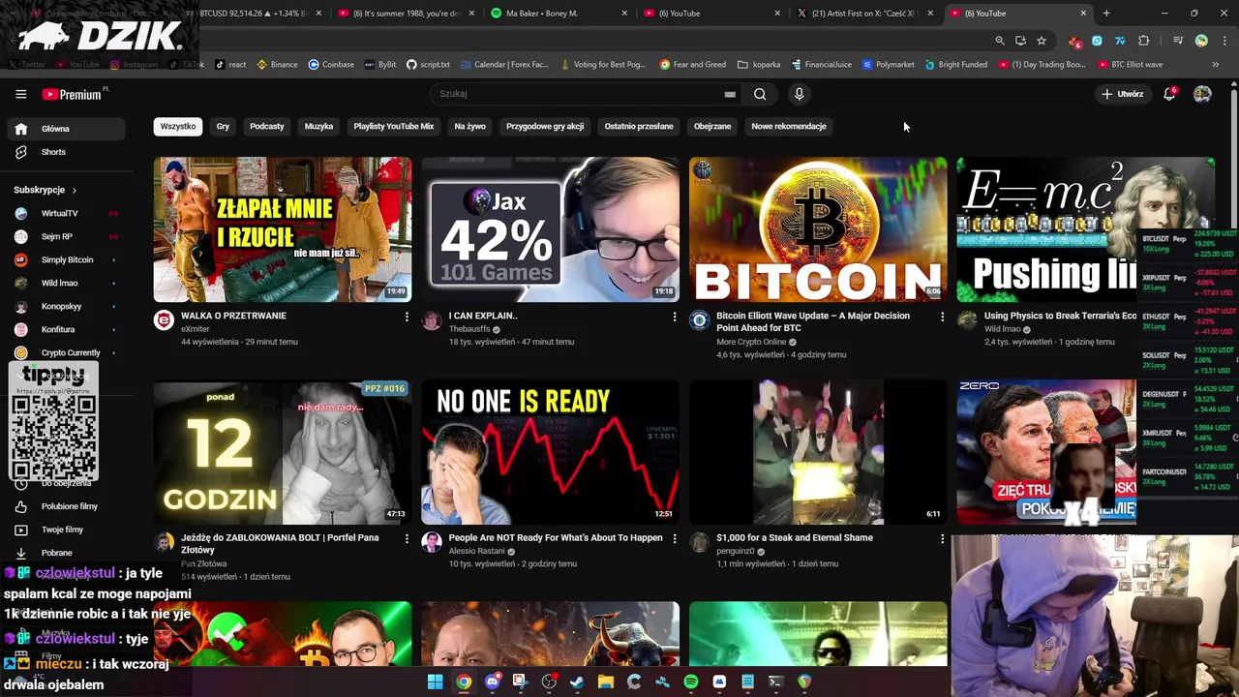Click the YouTube Premium logo

coord(73,94)
